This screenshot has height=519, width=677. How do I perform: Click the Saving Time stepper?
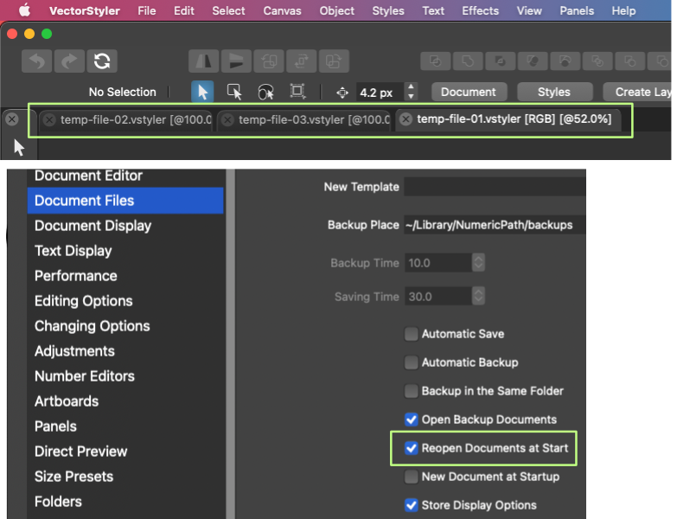[478, 297]
